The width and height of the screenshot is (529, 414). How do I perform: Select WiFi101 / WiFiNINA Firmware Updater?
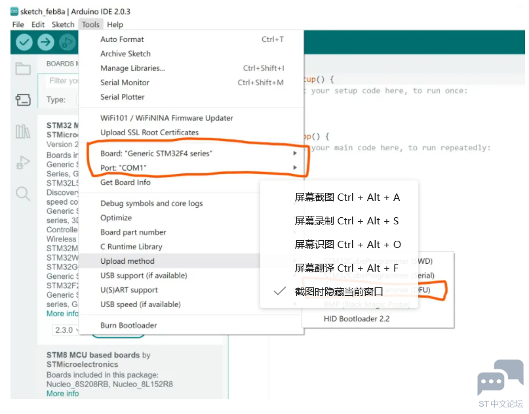191,118
